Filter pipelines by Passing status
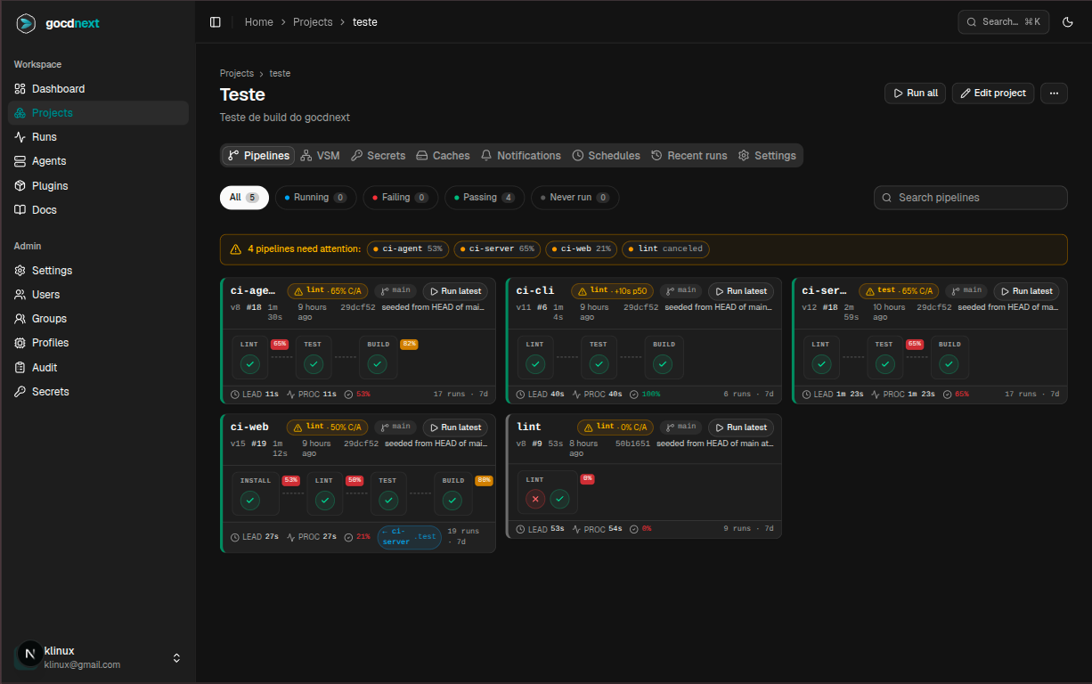1092x684 pixels. point(485,198)
